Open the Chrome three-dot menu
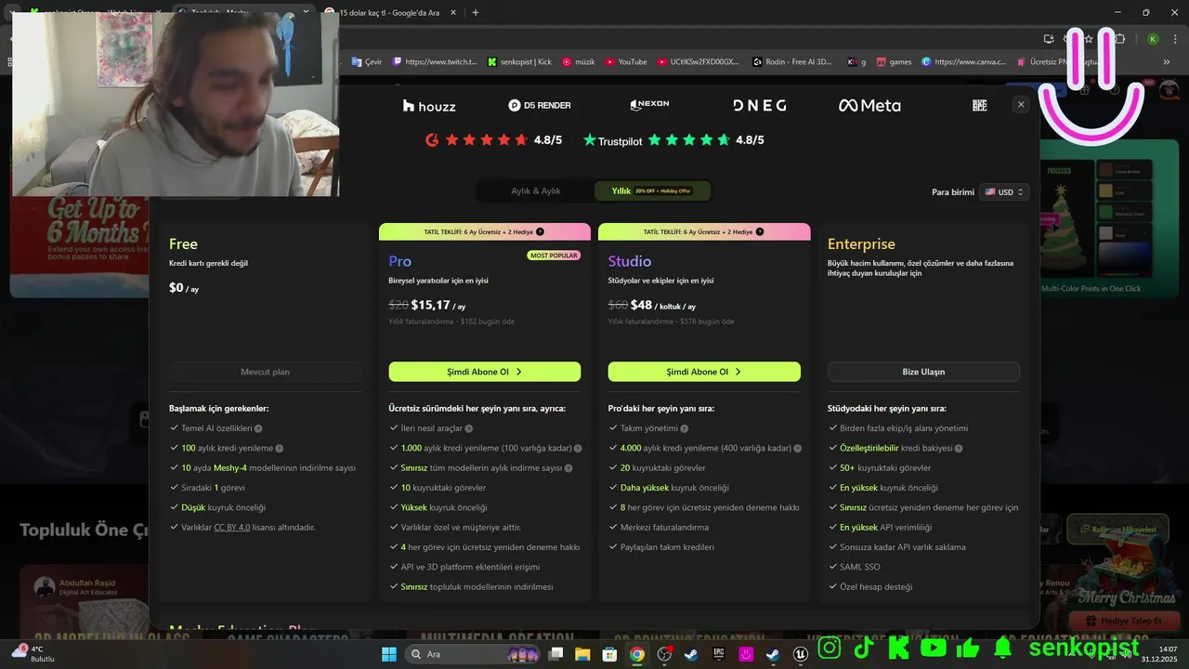Image resolution: width=1189 pixels, height=669 pixels. tap(1173, 39)
